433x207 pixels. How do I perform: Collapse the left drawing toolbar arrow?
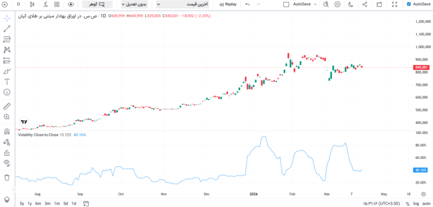pyautogui.click(x=14, y=190)
